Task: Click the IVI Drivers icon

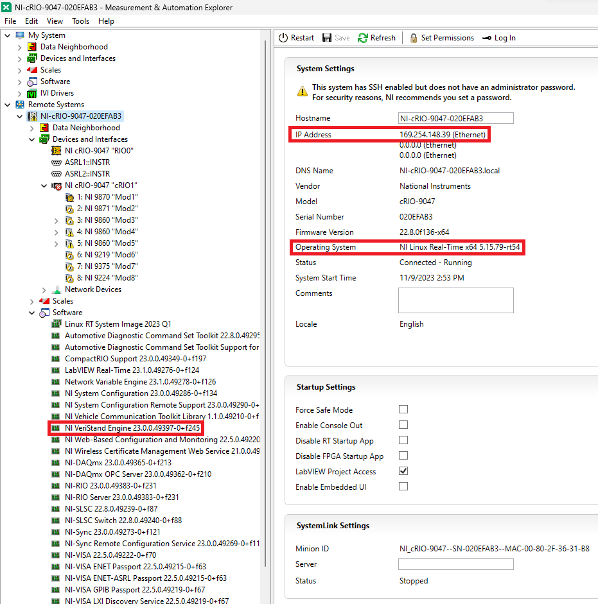Action: 32,93
